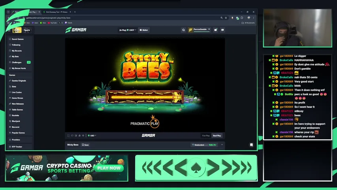This screenshot has width=337, height=190.
Task: Expand the game info chevron
Action: [222, 145]
